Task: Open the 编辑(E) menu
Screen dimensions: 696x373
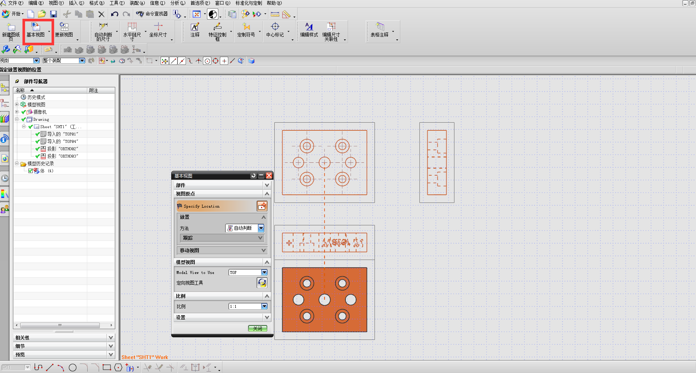Action: 36,3
